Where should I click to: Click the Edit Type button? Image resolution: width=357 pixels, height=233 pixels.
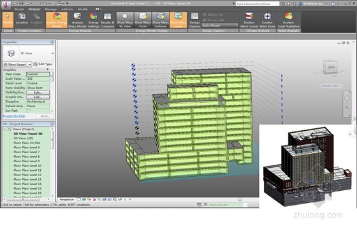(x=43, y=64)
